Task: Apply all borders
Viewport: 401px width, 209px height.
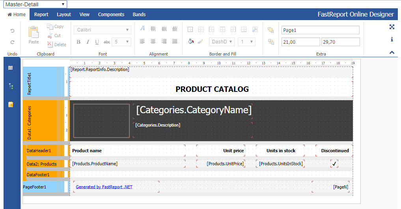Action: [190, 30]
